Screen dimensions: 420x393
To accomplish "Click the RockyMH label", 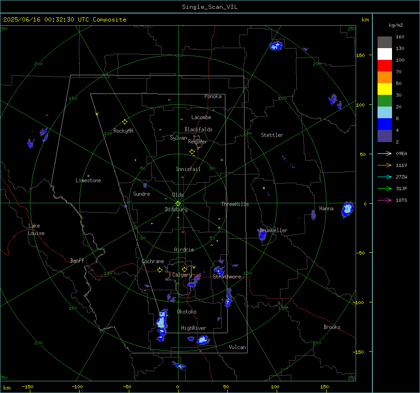I will [123, 131].
